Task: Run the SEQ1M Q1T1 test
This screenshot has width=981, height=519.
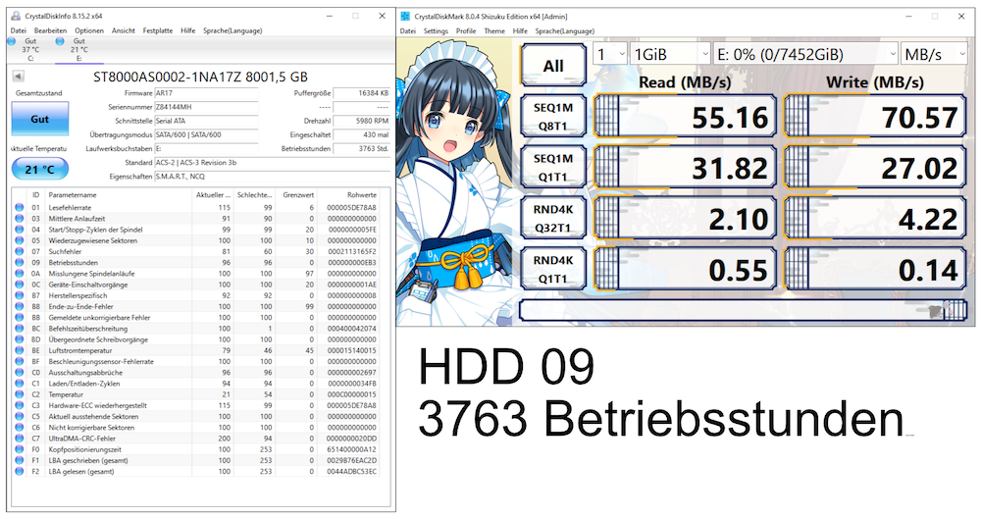Action: [x=553, y=167]
